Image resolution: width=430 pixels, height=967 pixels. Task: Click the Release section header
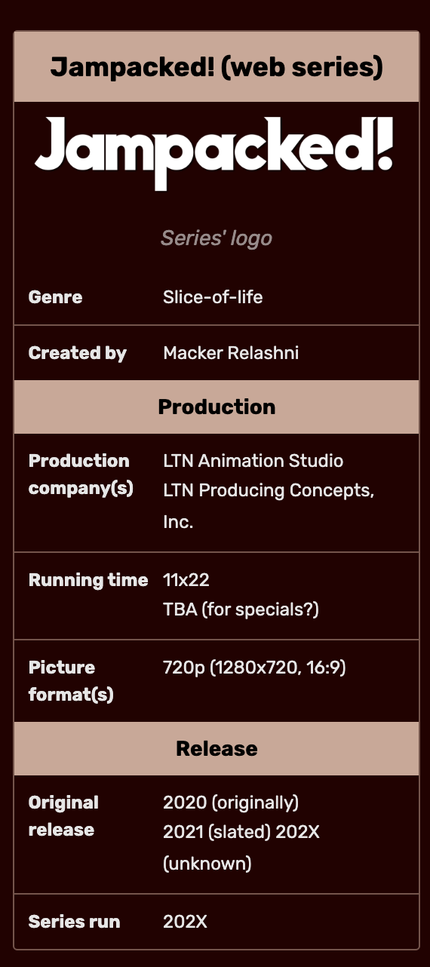(217, 749)
